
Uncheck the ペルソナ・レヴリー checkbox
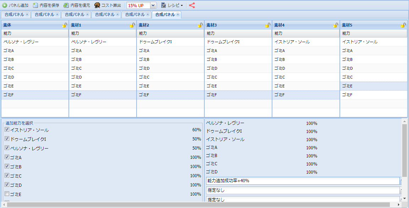7,148
